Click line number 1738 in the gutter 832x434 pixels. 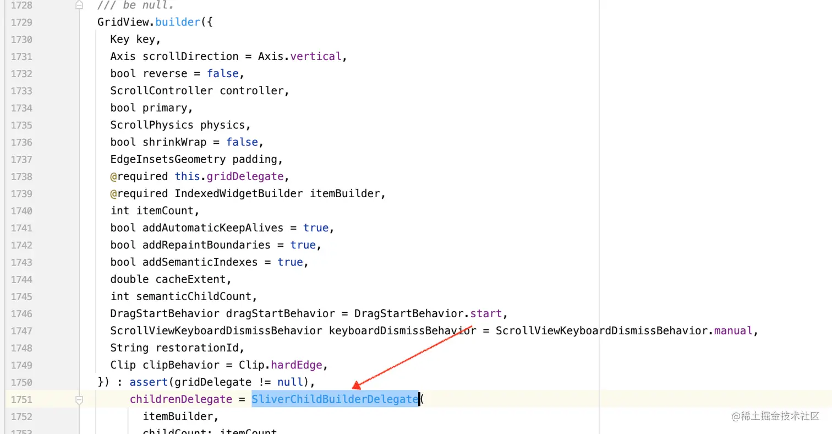[21, 176]
